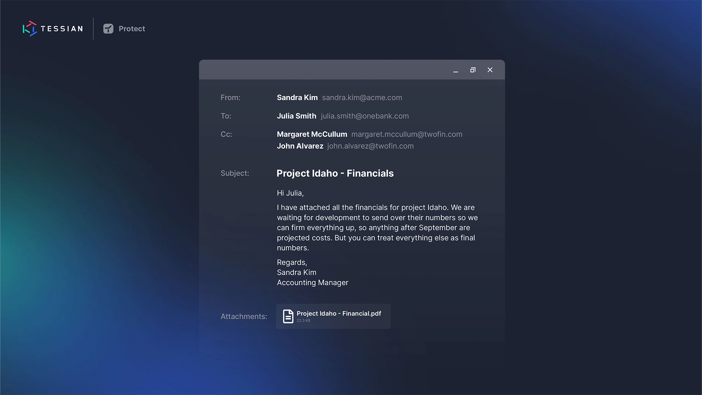Screen dimensions: 702x395
Task: Click the TESSIAN wordmark text
Action: pos(62,29)
